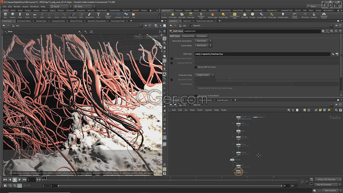The image size is (343, 193).
Task: Add a Camera from lights shelf
Action: click(164, 15)
